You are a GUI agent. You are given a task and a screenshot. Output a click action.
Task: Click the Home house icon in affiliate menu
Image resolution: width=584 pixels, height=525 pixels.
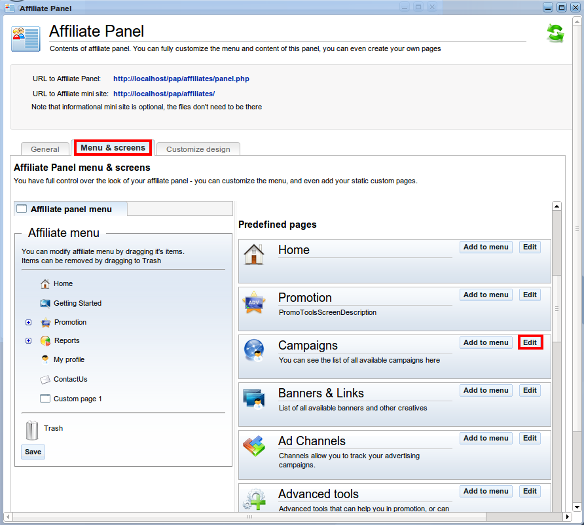45,283
